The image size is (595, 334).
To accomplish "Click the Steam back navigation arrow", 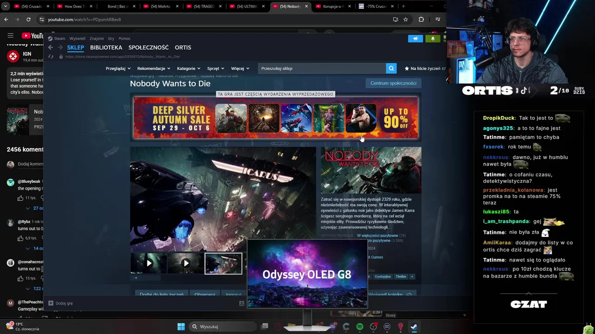I will click(x=51, y=47).
